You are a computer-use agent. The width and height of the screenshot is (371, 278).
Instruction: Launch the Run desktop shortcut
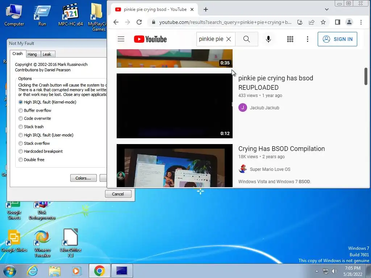click(42, 15)
